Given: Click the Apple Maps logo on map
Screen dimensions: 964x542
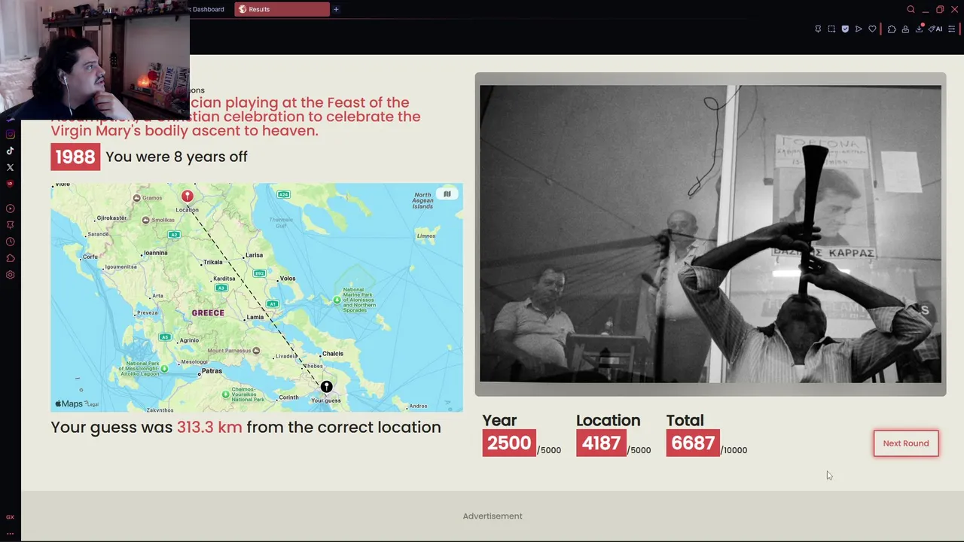Looking at the screenshot, I should pyautogui.click(x=69, y=404).
